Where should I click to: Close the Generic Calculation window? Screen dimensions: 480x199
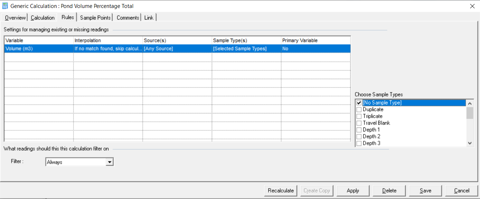pyautogui.click(x=472, y=6)
